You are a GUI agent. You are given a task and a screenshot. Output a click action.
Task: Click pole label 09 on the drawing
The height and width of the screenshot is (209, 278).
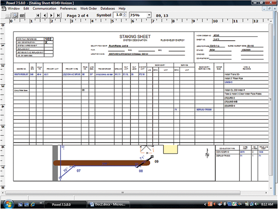click(156, 162)
